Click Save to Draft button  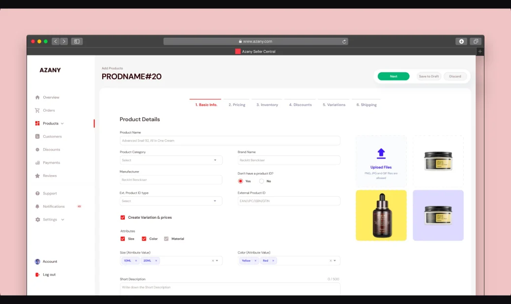point(429,76)
